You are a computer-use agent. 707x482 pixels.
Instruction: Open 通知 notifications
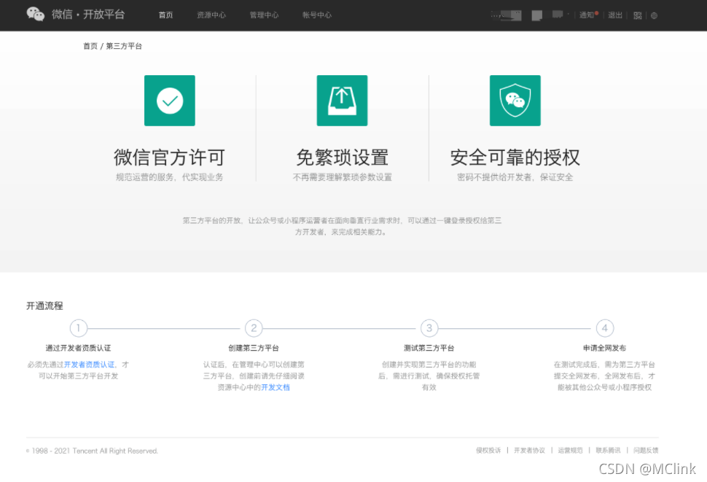588,15
